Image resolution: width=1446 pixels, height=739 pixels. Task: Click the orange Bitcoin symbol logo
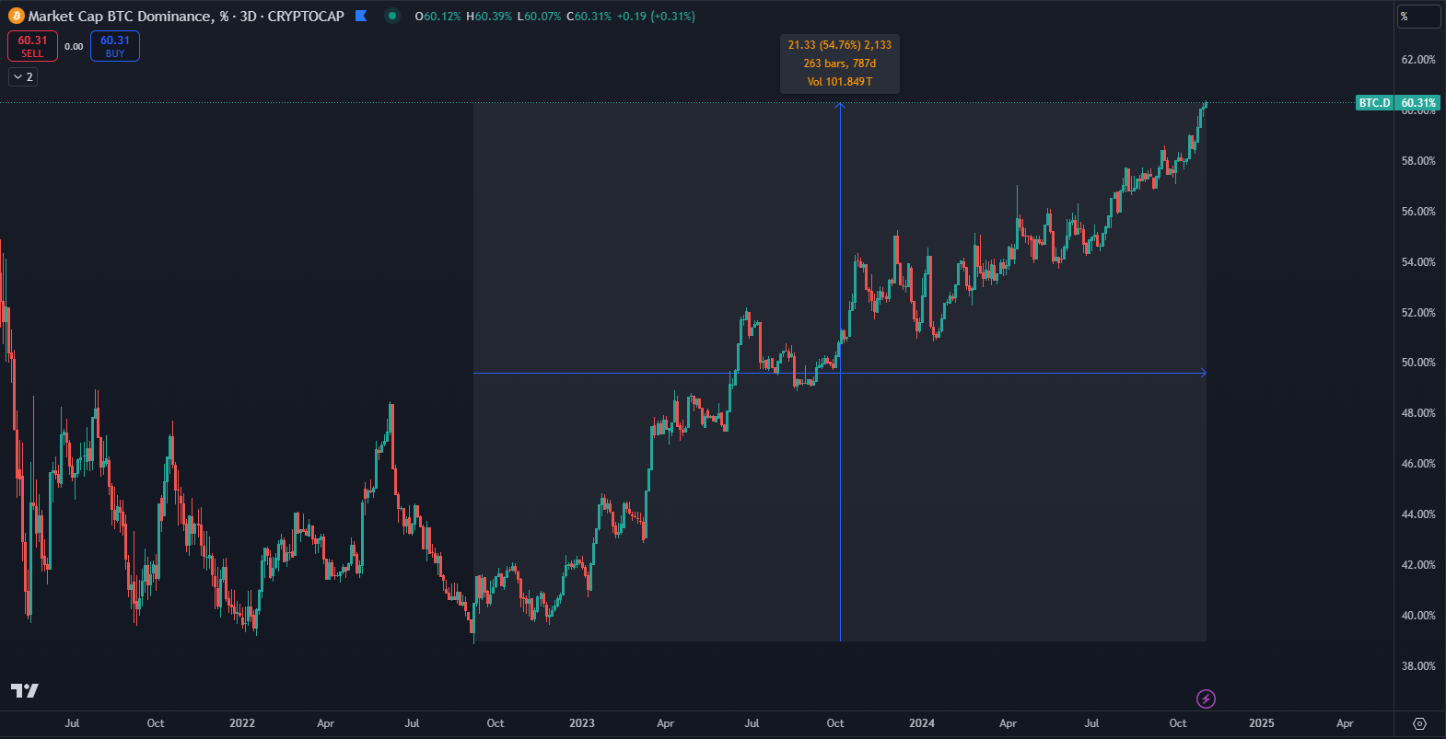(16, 16)
